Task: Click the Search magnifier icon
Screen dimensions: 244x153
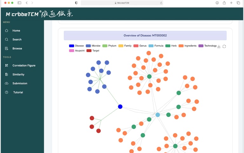Action: coord(7,39)
